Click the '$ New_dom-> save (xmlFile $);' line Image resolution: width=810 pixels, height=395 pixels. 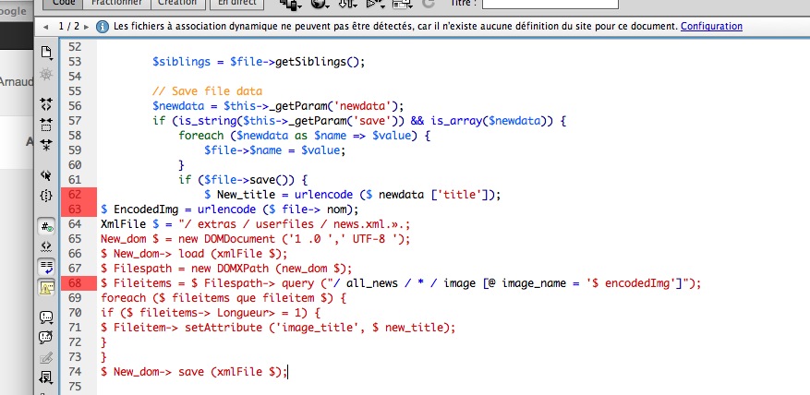194,372
